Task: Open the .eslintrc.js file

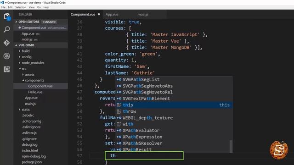Action: point(29,133)
